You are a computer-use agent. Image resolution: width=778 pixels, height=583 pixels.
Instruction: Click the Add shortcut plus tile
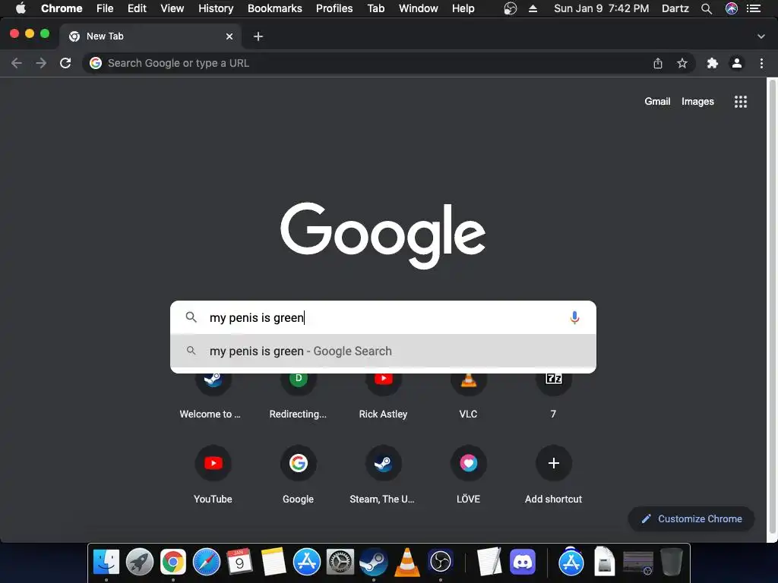(x=553, y=474)
